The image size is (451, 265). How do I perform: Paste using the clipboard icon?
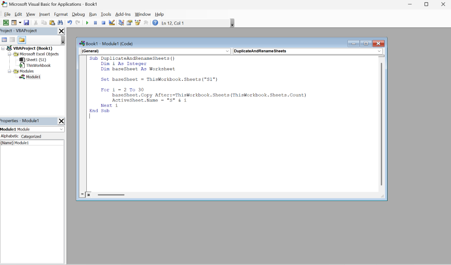[52, 23]
